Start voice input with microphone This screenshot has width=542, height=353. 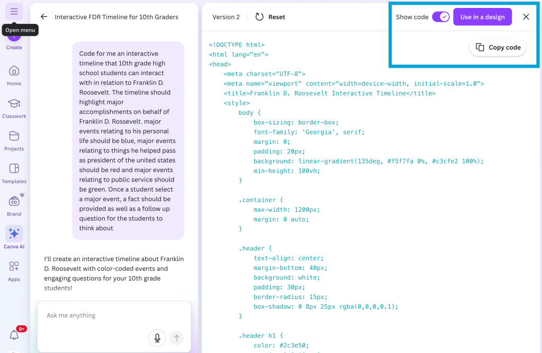pos(157,338)
